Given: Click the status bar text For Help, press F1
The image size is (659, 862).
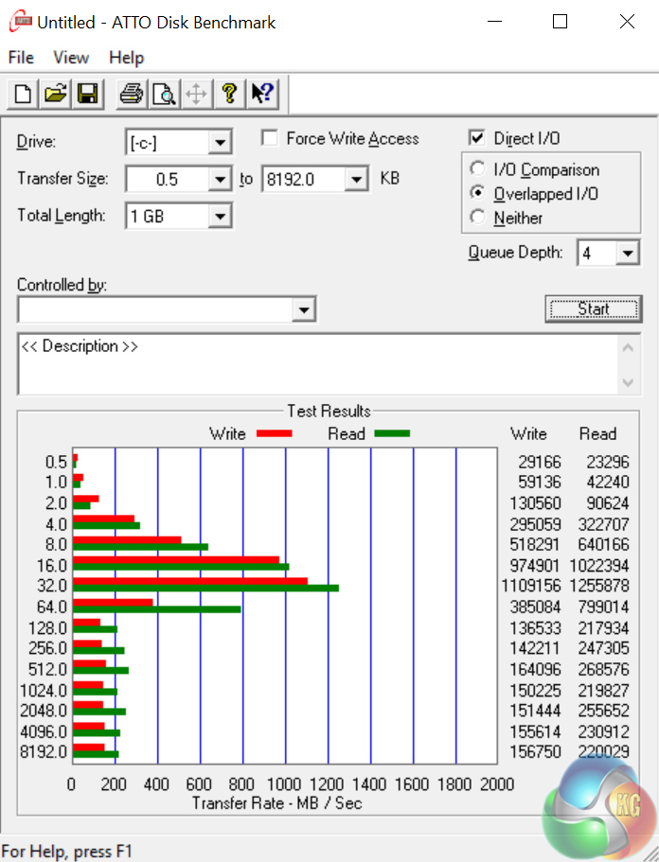Looking at the screenshot, I should pyautogui.click(x=66, y=852).
